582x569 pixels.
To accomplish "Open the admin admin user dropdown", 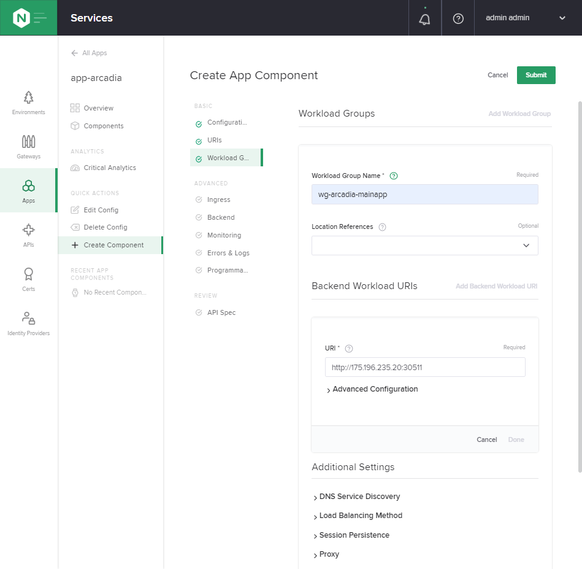I will [x=526, y=18].
